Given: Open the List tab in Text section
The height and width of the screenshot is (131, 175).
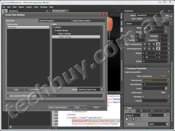Looking at the screenshot, I should click(x=164, y=111).
